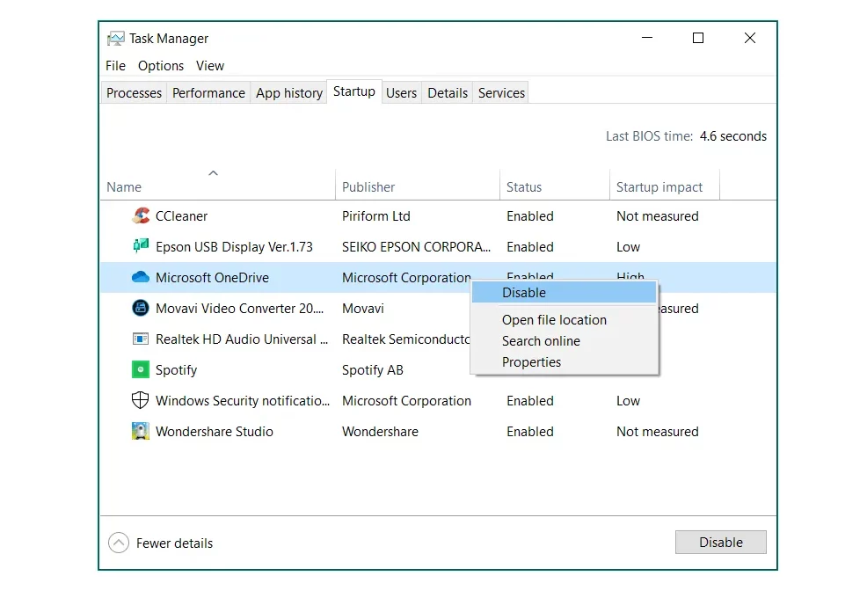
Task: Open the File menu
Action: 115,66
